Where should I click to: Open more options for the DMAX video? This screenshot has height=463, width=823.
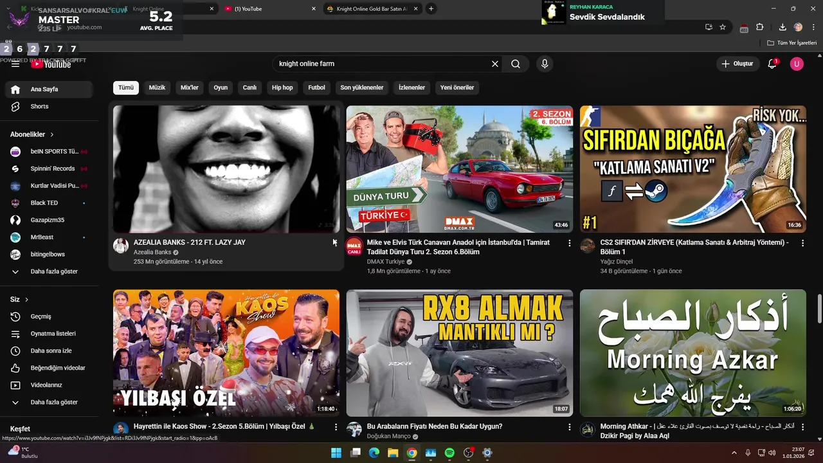click(569, 243)
